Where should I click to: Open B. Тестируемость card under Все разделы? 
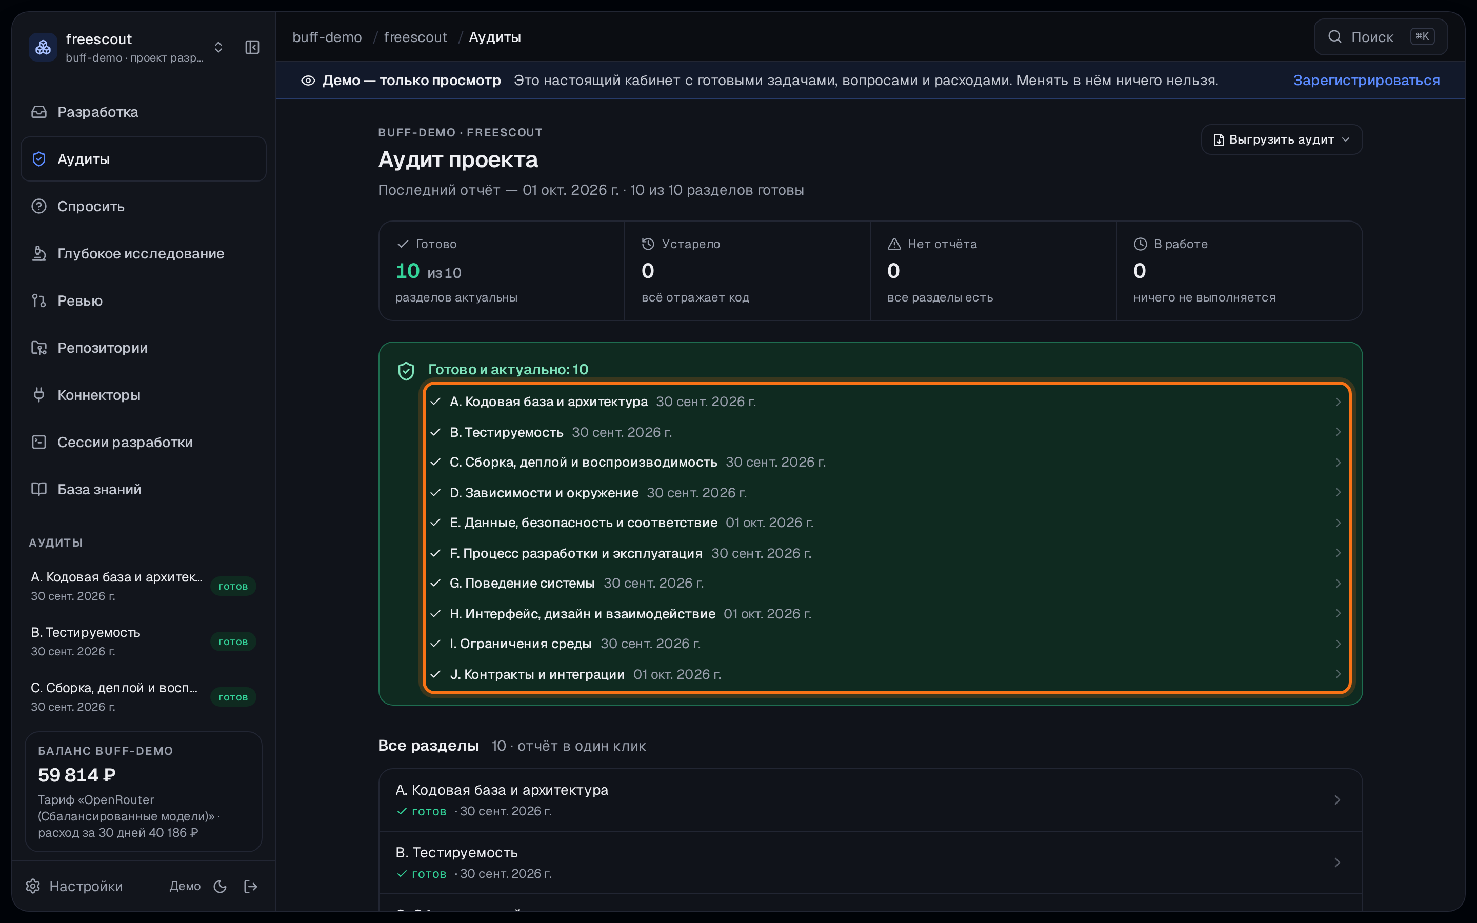(x=870, y=862)
